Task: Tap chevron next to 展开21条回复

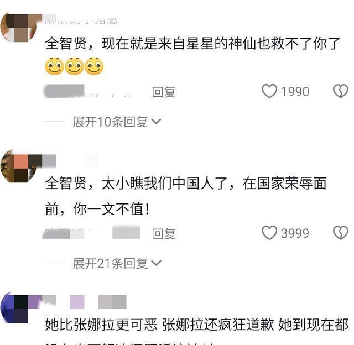Action: coord(156,263)
